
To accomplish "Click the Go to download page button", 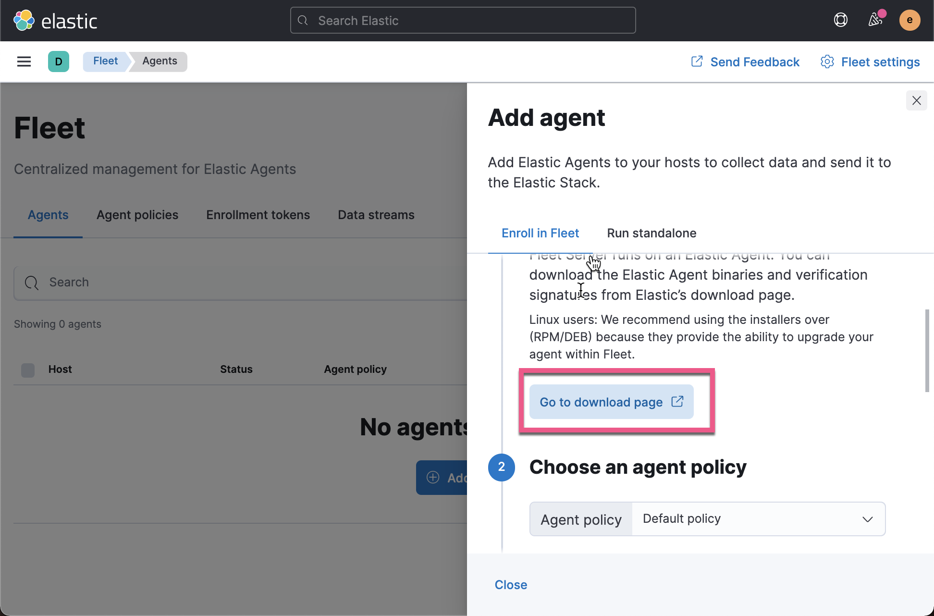I will pyautogui.click(x=611, y=402).
